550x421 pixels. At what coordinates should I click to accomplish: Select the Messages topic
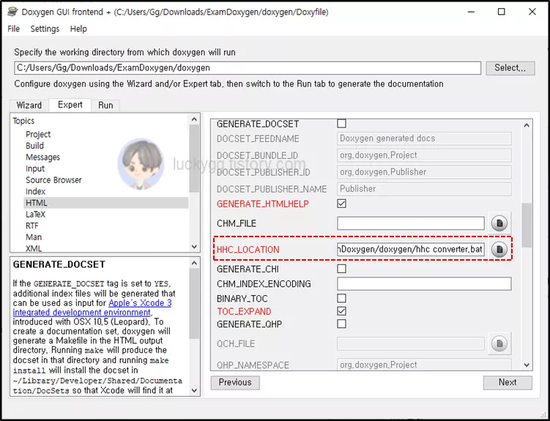pyautogui.click(x=42, y=157)
